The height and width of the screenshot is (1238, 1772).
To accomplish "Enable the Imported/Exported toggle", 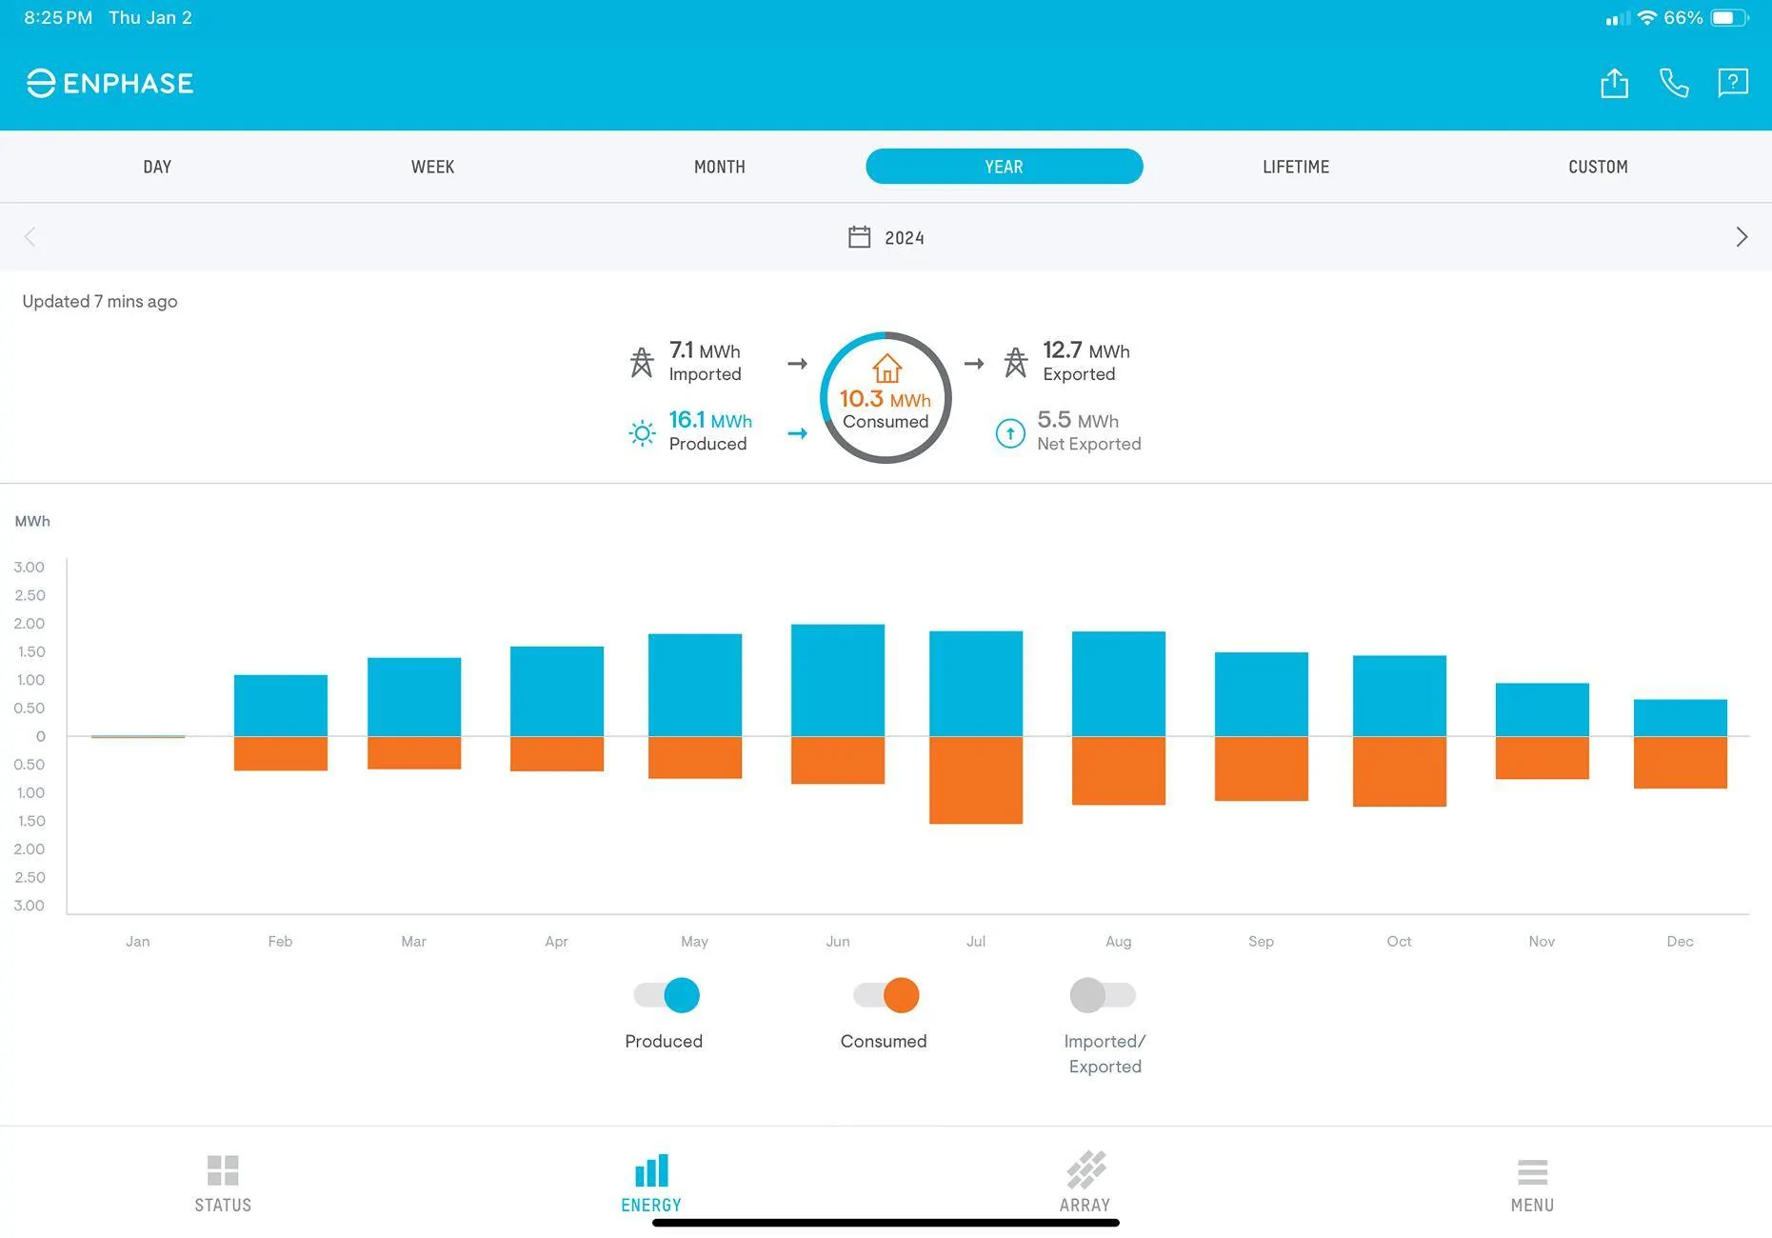I will tap(1103, 995).
